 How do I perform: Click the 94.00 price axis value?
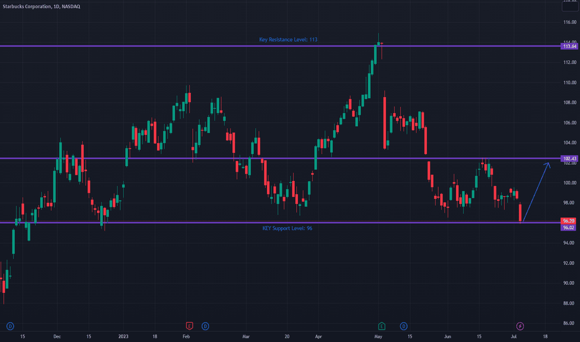coord(569,243)
